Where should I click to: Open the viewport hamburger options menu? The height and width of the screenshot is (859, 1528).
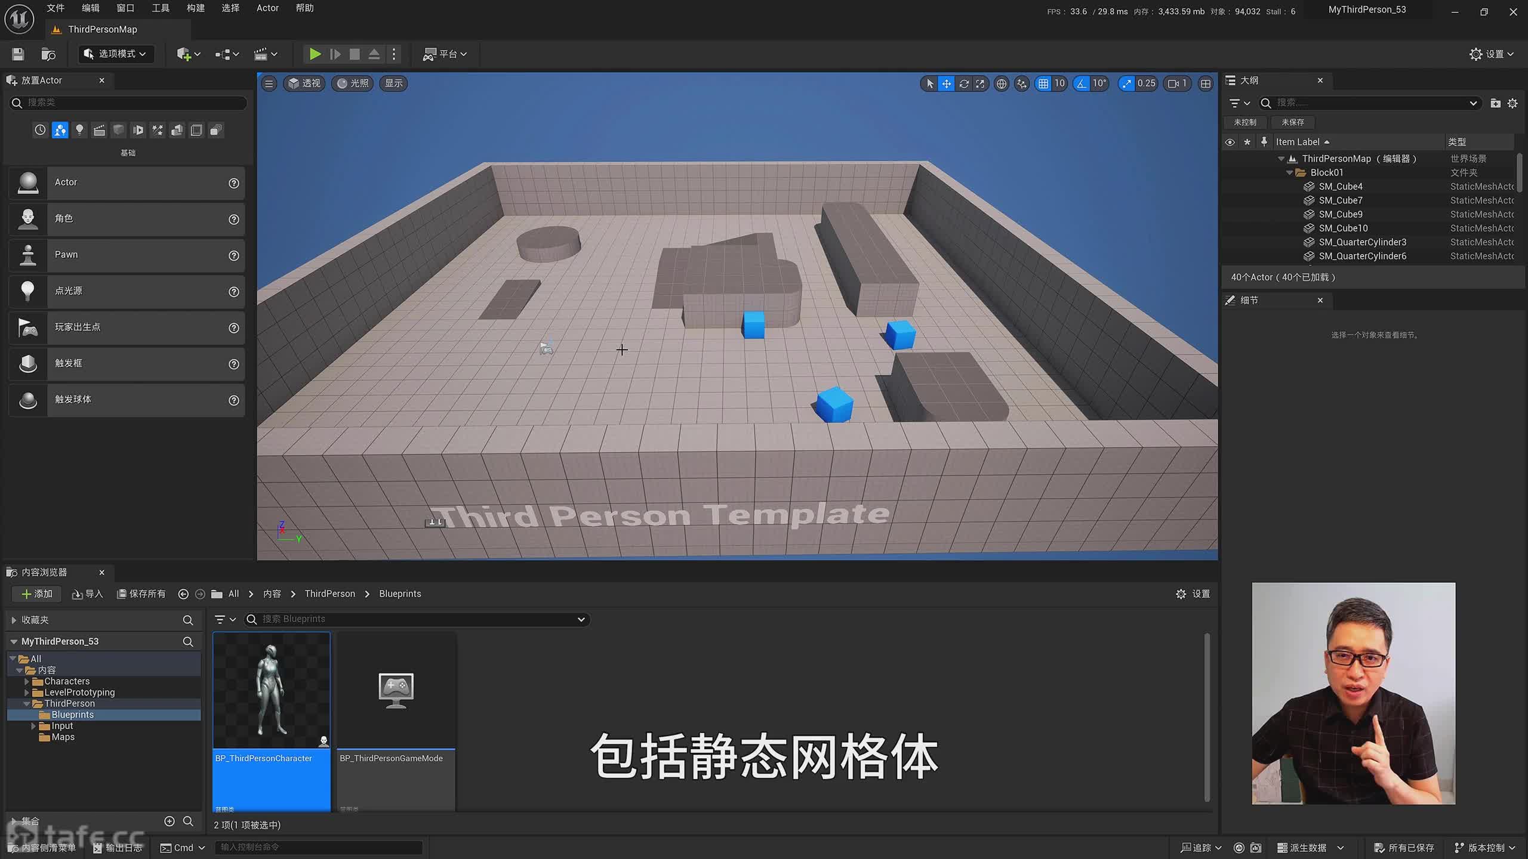pyautogui.click(x=269, y=84)
